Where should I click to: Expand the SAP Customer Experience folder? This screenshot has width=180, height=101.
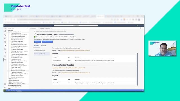point(16,82)
